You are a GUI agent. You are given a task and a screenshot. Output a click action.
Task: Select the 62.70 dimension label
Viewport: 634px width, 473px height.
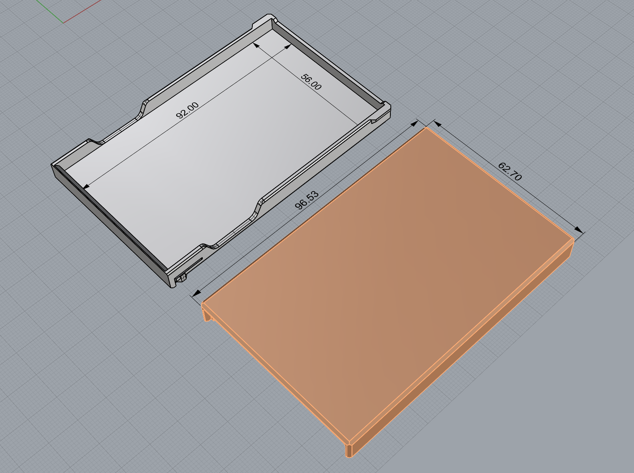coord(510,171)
